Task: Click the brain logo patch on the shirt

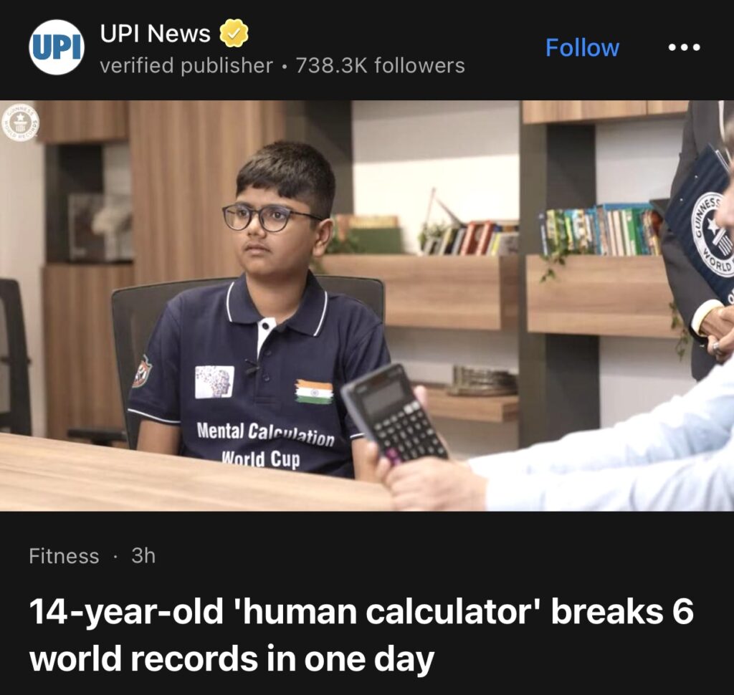Action: pos(214,382)
